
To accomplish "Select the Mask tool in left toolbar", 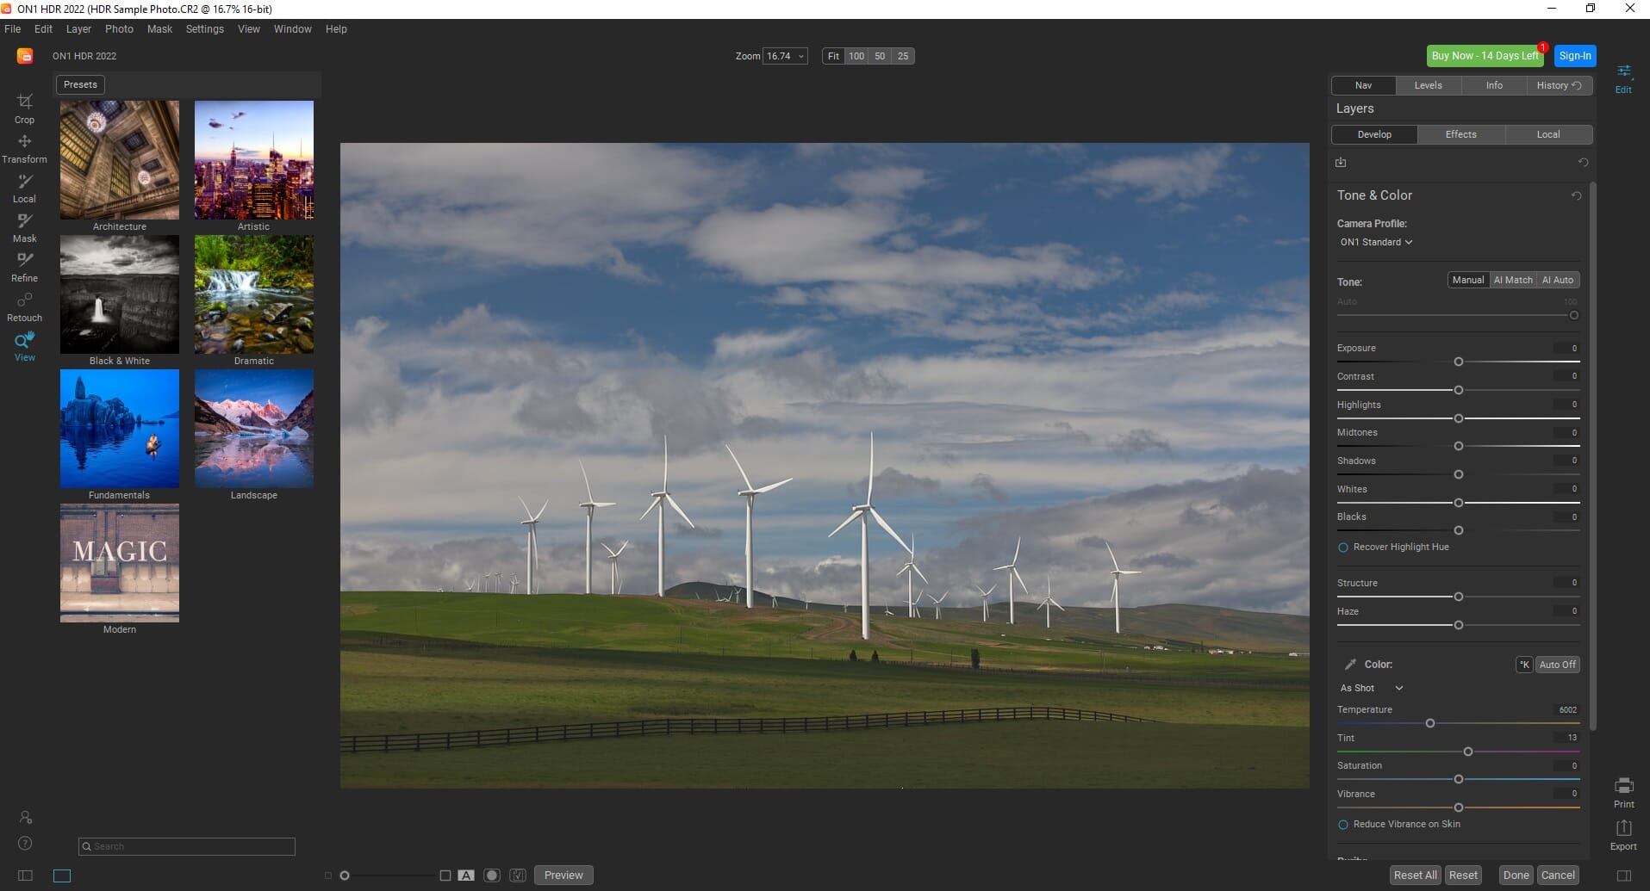I will [x=24, y=227].
